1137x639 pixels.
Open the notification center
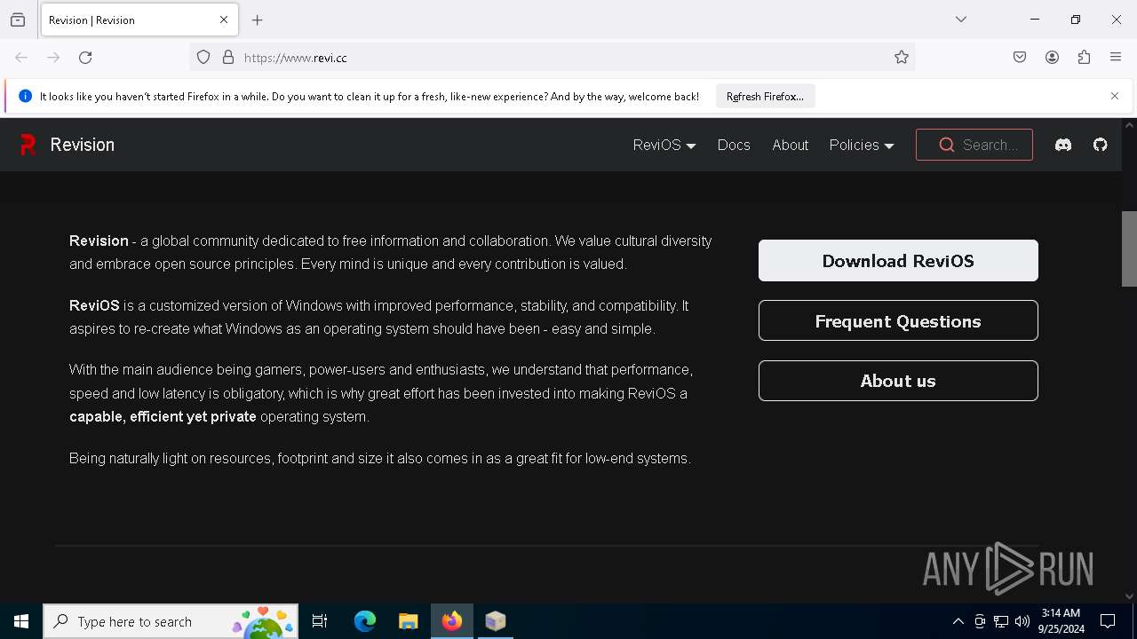(1108, 621)
